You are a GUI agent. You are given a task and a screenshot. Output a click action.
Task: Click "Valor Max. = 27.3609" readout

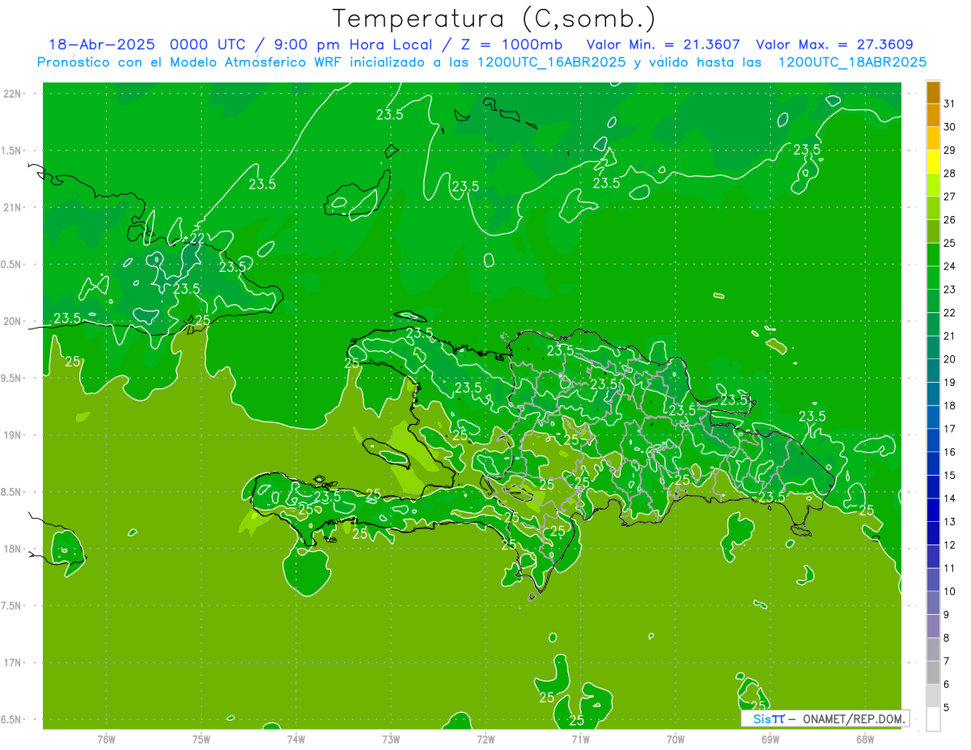[x=834, y=44]
